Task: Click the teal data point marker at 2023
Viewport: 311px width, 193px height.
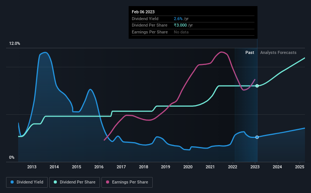Action: tap(257, 86)
